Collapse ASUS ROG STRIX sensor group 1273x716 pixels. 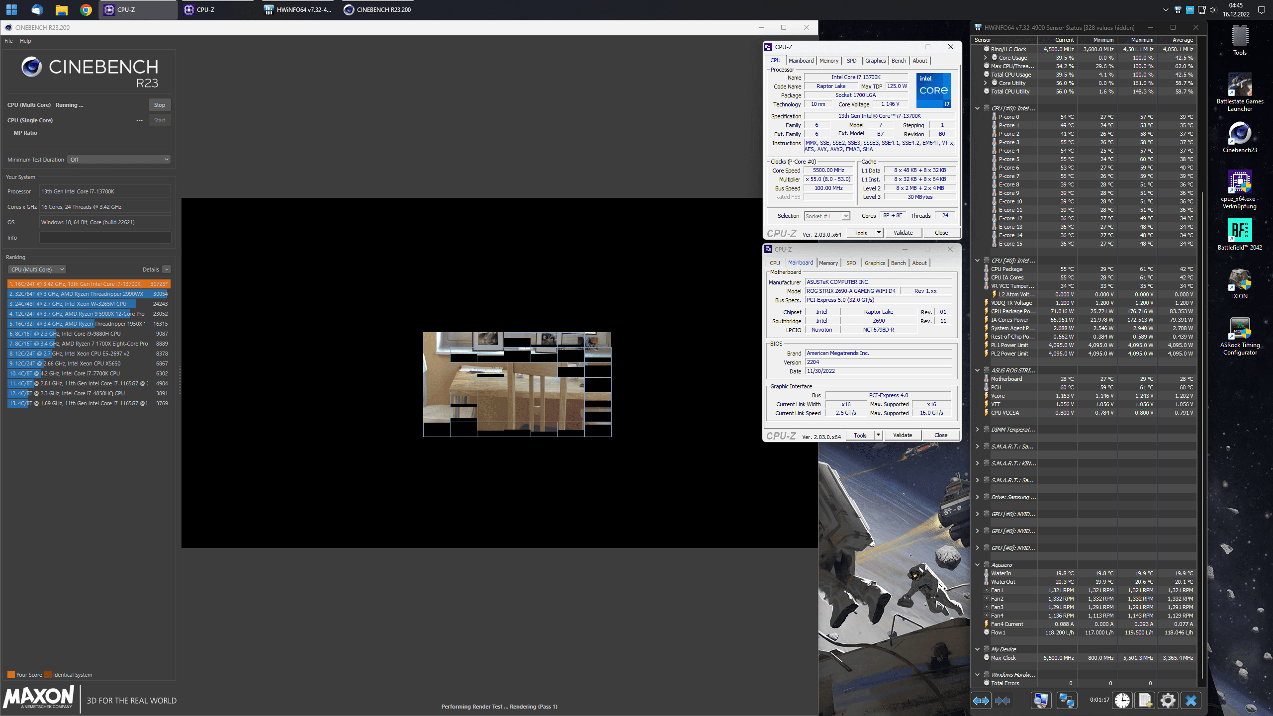click(x=978, y=370)
